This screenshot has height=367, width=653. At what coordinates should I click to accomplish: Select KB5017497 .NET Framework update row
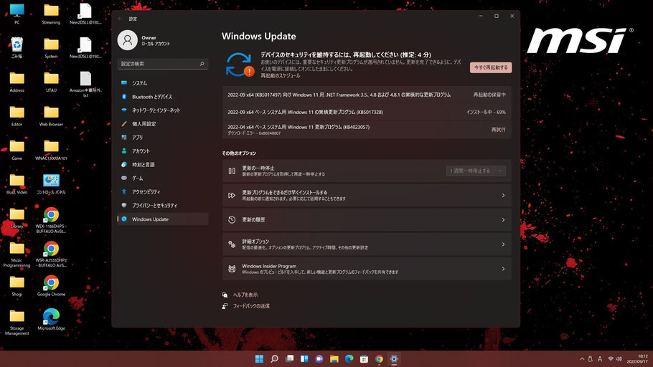click(x=367, y=95)
